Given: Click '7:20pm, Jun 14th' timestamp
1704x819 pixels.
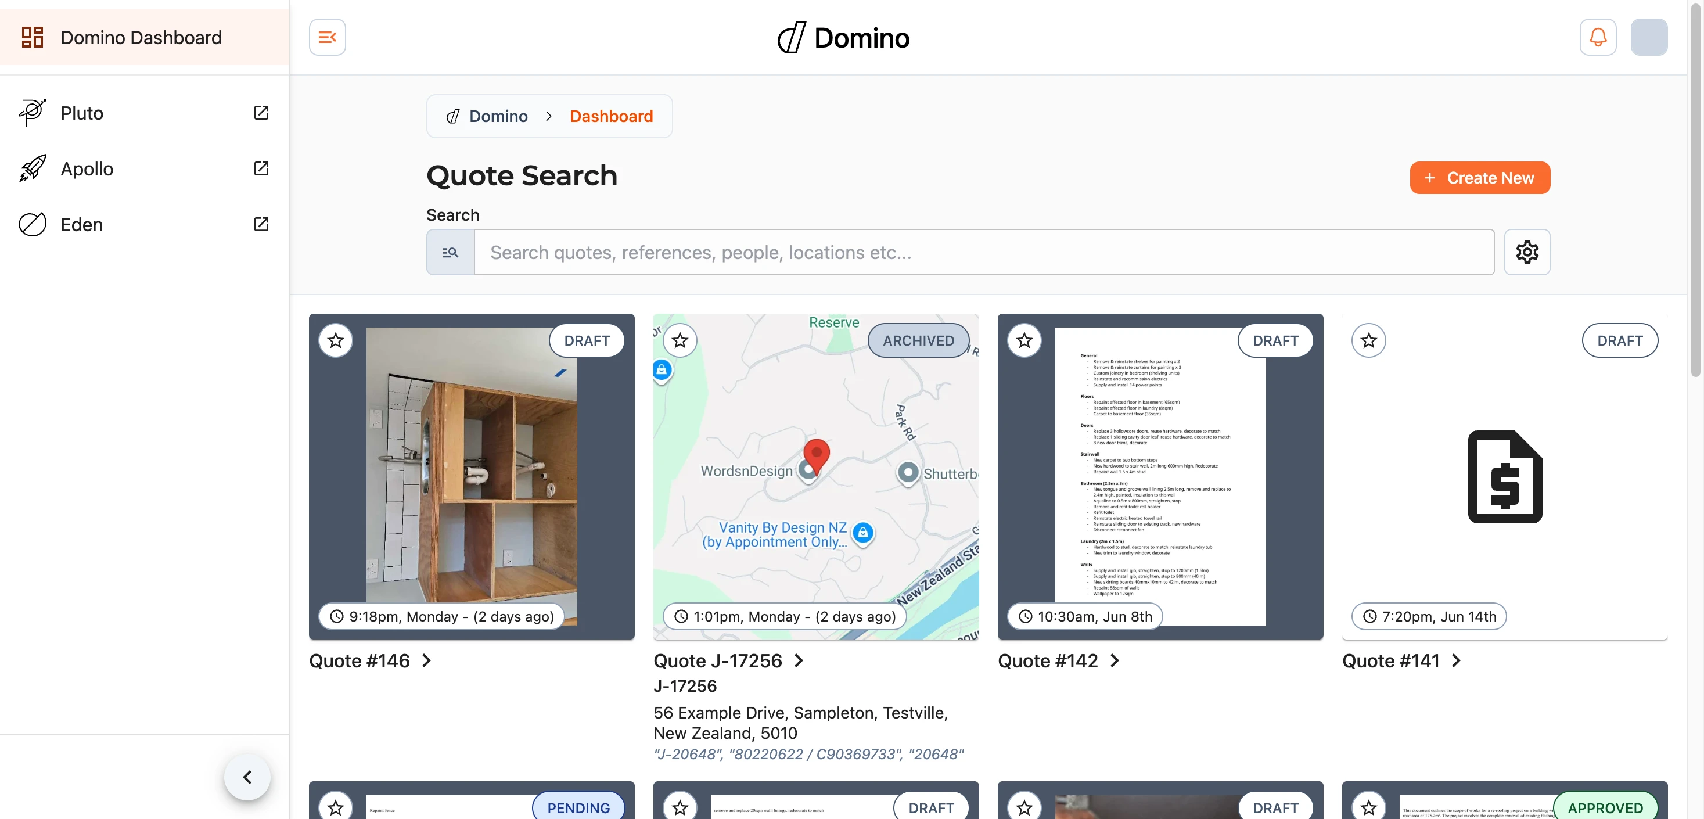Looking at the screenshot, I should click(1429, 616).
